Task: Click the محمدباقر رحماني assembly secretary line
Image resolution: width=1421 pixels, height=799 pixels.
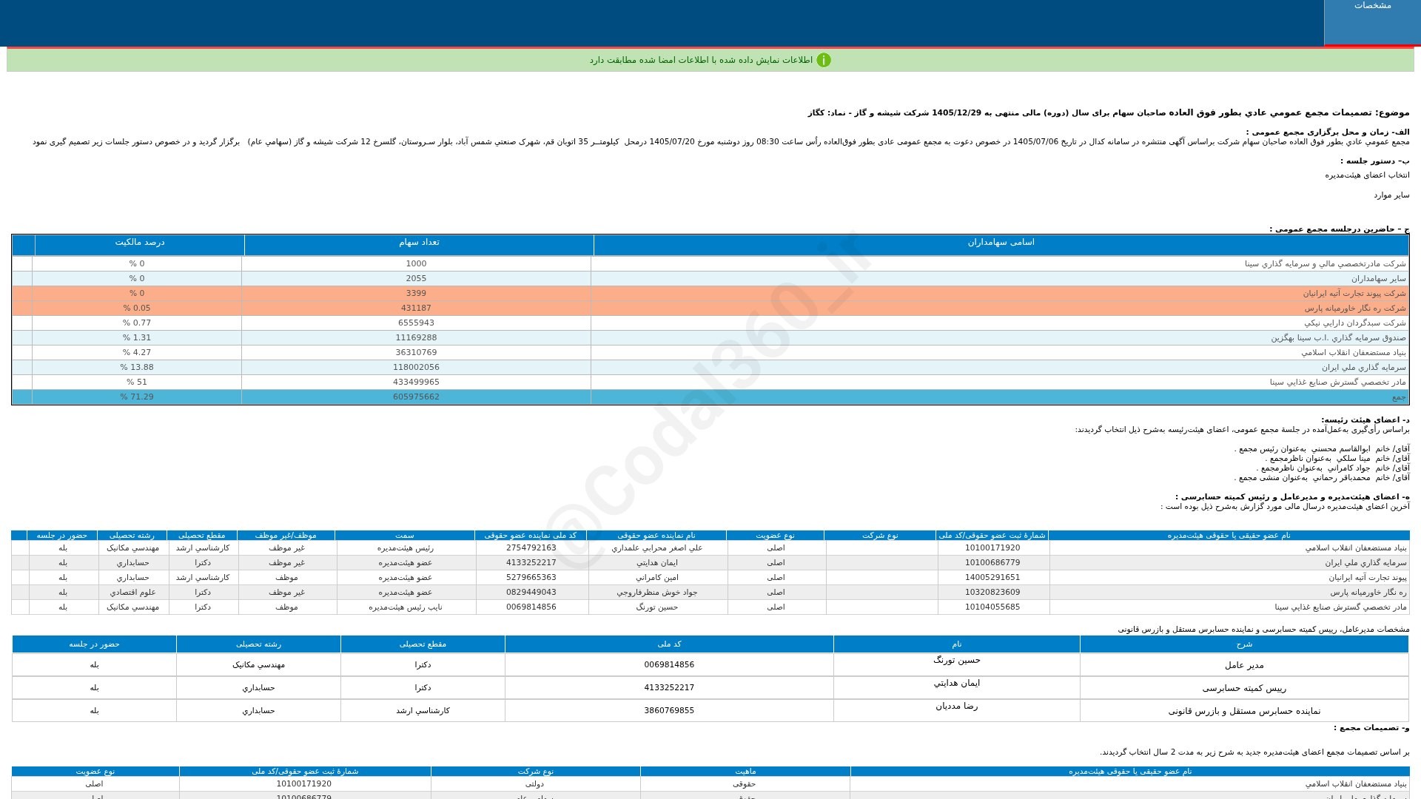Action: (1321, 478)
